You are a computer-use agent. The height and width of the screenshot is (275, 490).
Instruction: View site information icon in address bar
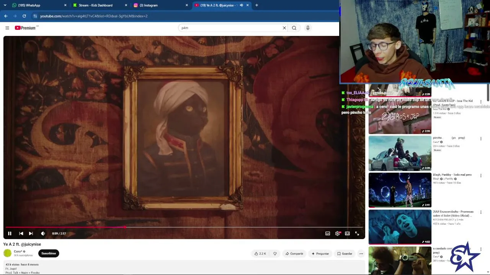point(35,16)
